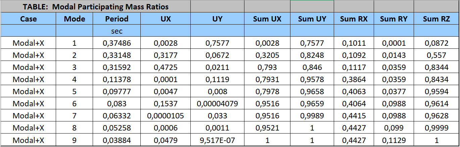Viewport: 460px width, 147px height.
Task: Select the Case column header
Action: [x=29, y=19]
